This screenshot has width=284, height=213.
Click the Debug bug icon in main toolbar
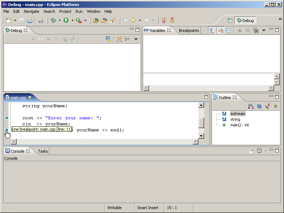point(53,21)
